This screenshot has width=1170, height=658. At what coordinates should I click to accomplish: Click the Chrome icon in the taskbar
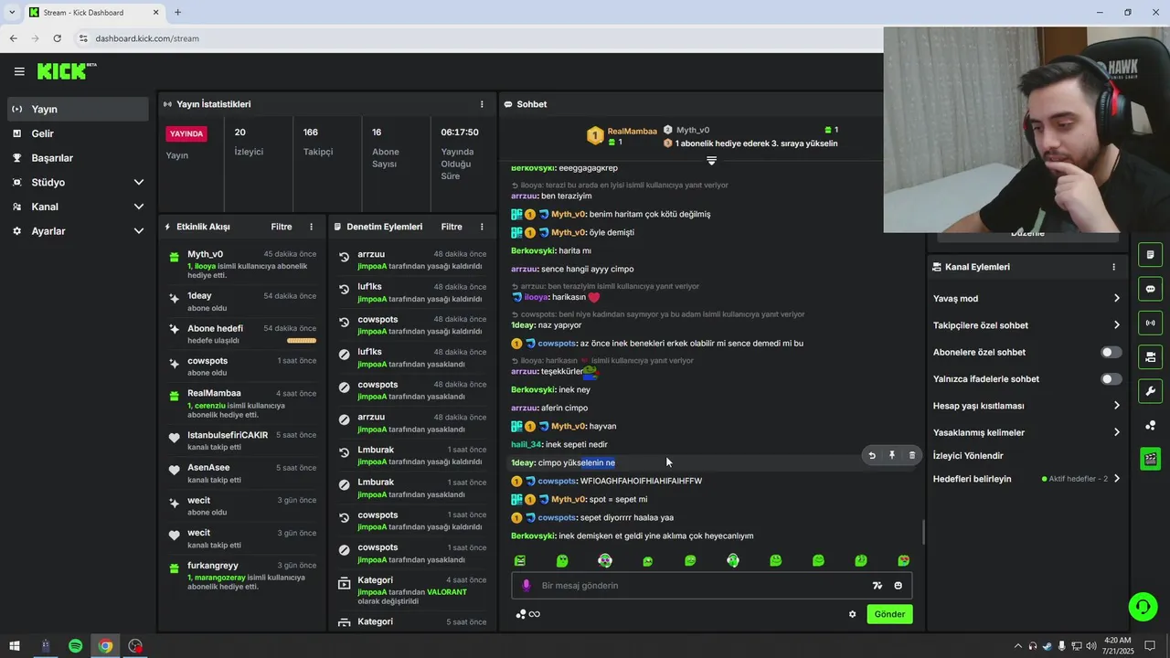point(105,646)
